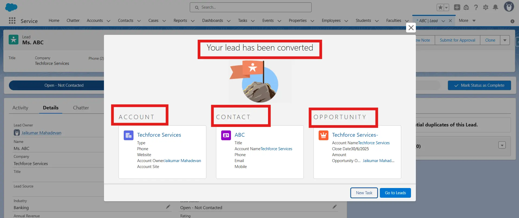Image resolution: width=519 pixels, height=218 pixels.
Task: Click the Lead Owner avatar icon
Action: click(x=17, y=133)
